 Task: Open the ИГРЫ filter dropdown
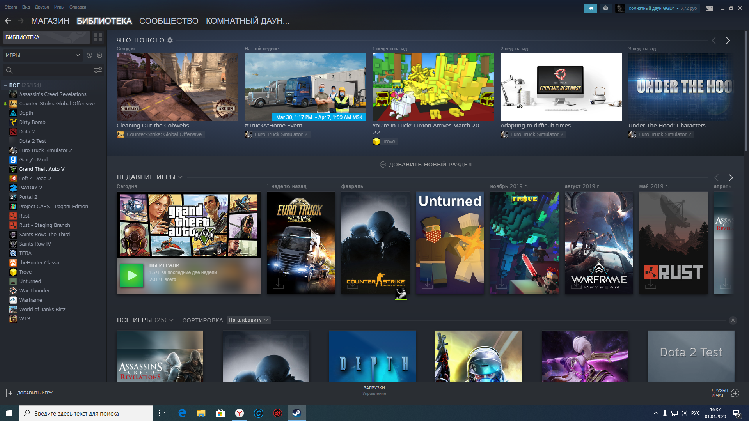(x=43, y=55)
